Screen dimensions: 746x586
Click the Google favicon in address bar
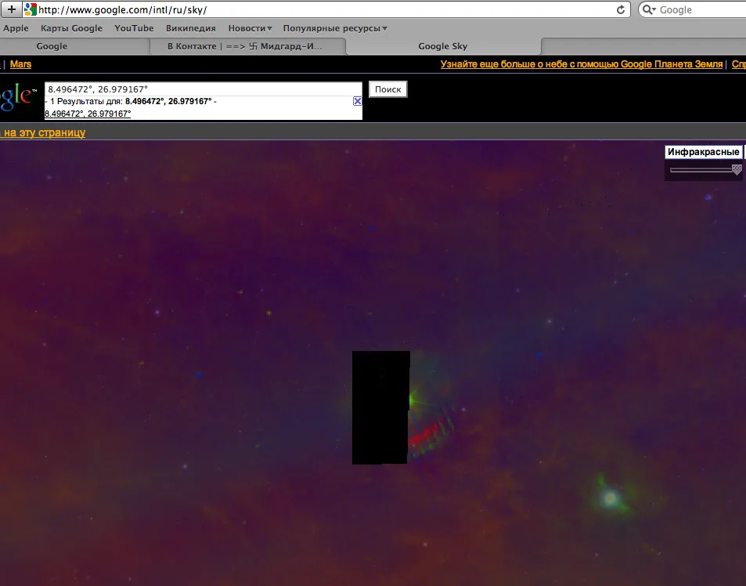(x=30, y=10)
